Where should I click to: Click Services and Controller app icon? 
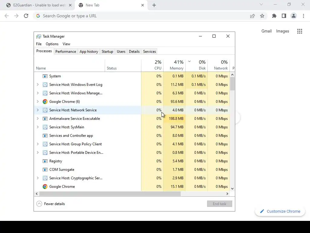[x=45, y=136]
